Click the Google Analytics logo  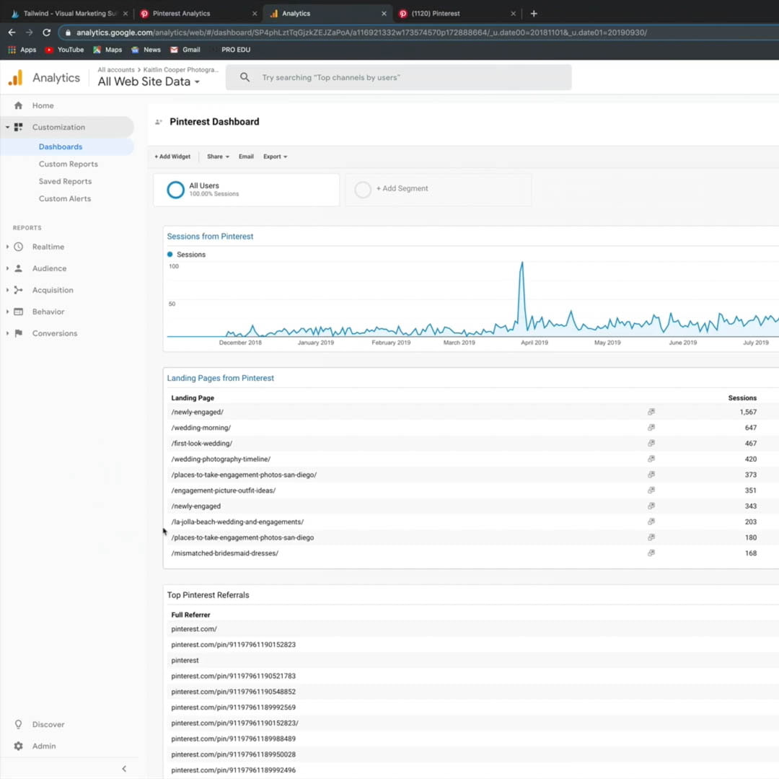15,78
